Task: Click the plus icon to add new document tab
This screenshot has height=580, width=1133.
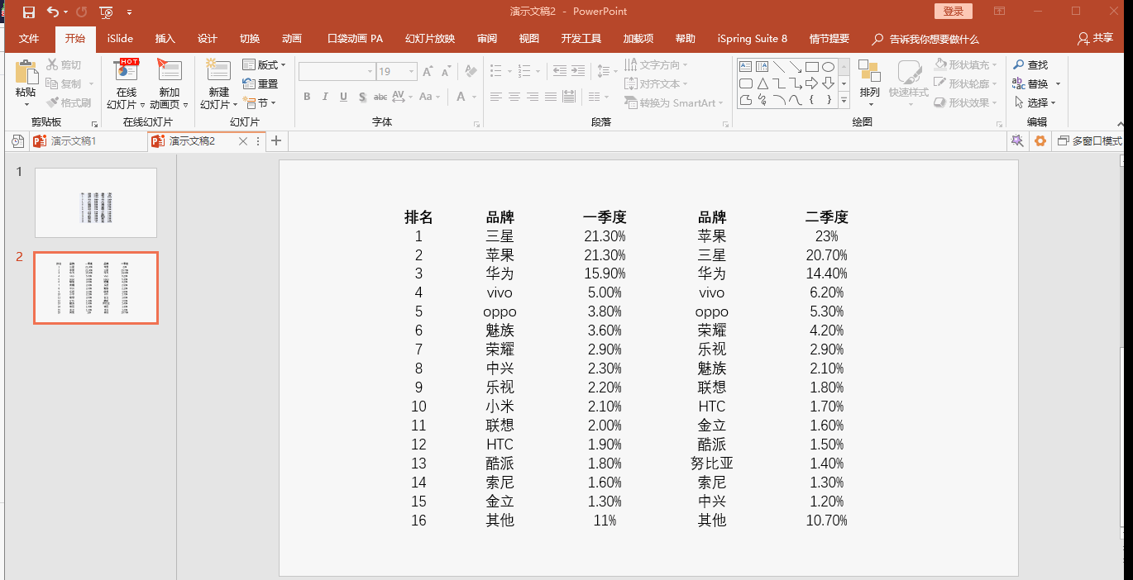Action: [x=276, y=141]
